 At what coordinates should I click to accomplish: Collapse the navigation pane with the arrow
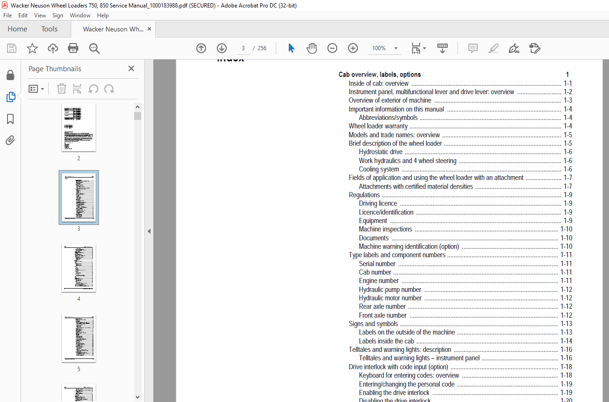pyautogui.click(x=149, y=231)
